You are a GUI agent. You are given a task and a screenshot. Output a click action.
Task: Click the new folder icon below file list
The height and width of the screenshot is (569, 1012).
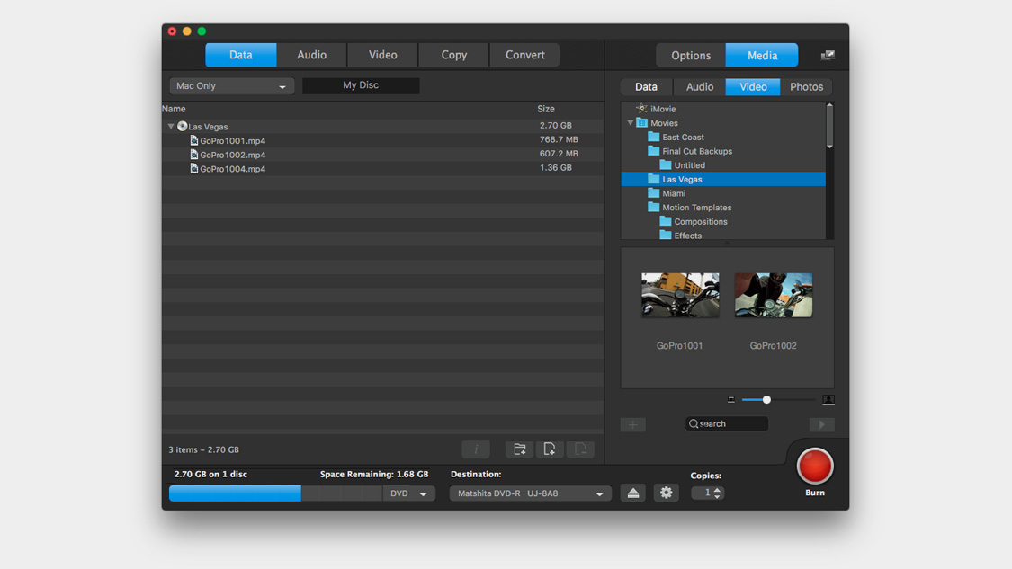519,449
